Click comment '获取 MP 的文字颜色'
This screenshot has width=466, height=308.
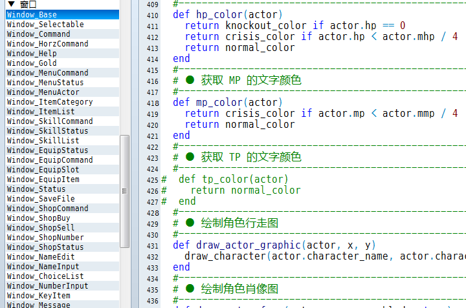pos(251,80)
